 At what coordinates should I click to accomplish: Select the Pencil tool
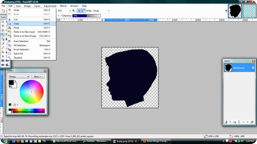point(3,48)
